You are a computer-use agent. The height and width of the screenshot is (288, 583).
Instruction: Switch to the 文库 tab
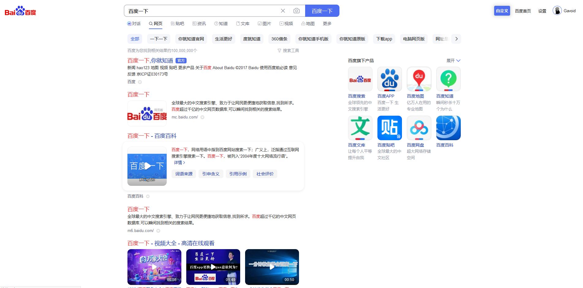tap(243, 24)
